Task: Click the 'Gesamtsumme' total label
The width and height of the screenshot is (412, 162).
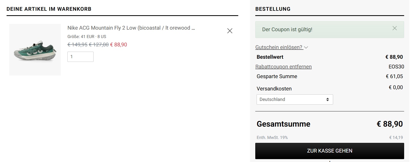Action: pyautogui.click(x=283, y=124)
